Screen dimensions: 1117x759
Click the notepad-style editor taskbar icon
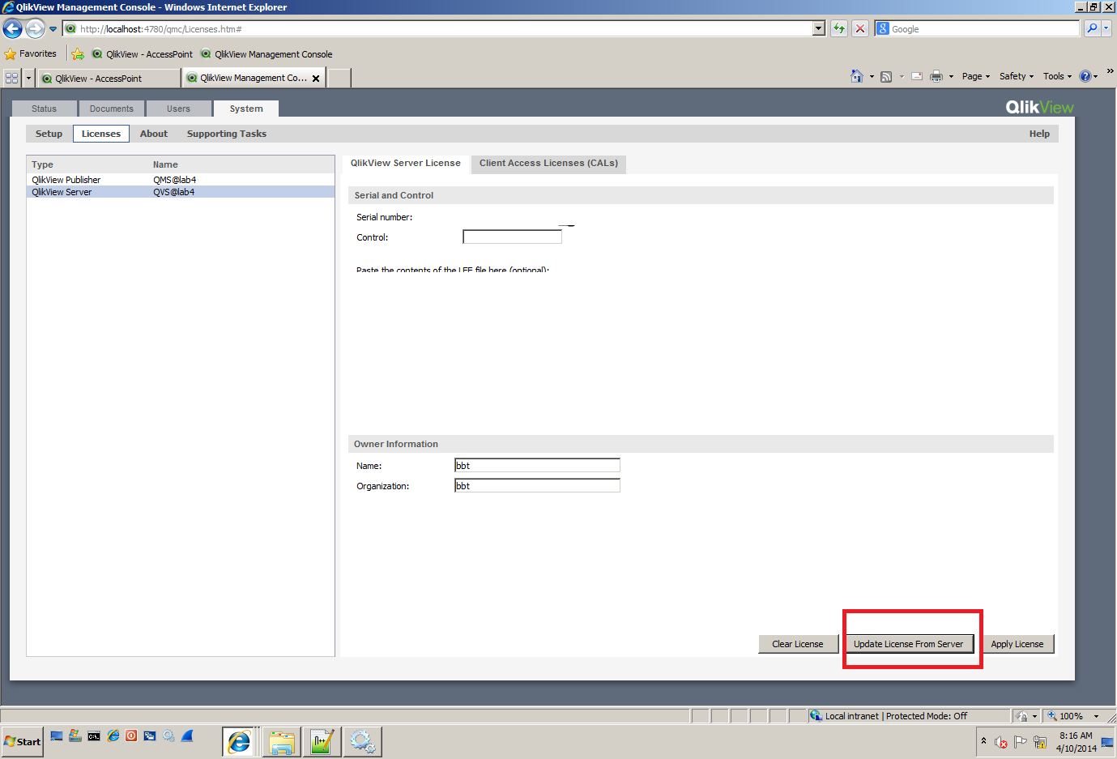[322, 742]
